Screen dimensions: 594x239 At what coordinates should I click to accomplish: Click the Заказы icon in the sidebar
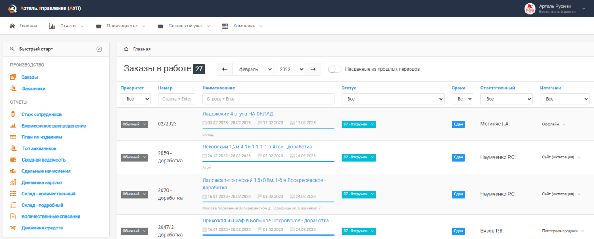click(13, 77)
